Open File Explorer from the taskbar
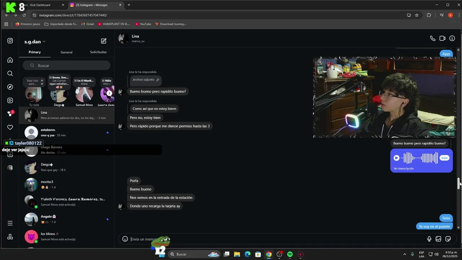462x260 pixels. click(x=237, y=254)
